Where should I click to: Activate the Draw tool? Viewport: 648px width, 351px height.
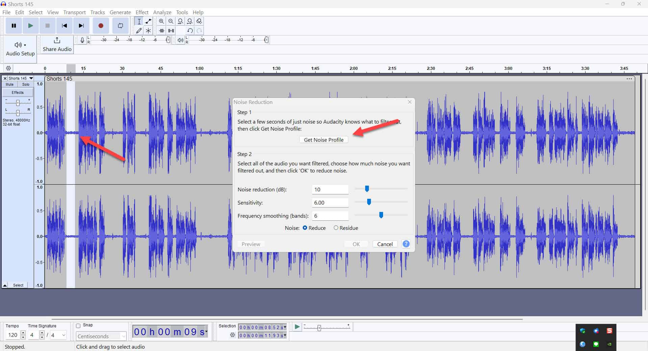coord(139,30)
